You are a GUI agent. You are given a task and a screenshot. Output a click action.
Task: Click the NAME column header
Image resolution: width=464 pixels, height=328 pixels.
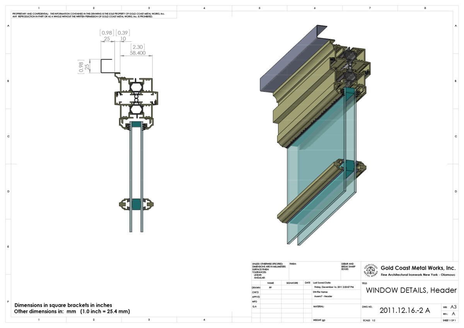(270, 283)
